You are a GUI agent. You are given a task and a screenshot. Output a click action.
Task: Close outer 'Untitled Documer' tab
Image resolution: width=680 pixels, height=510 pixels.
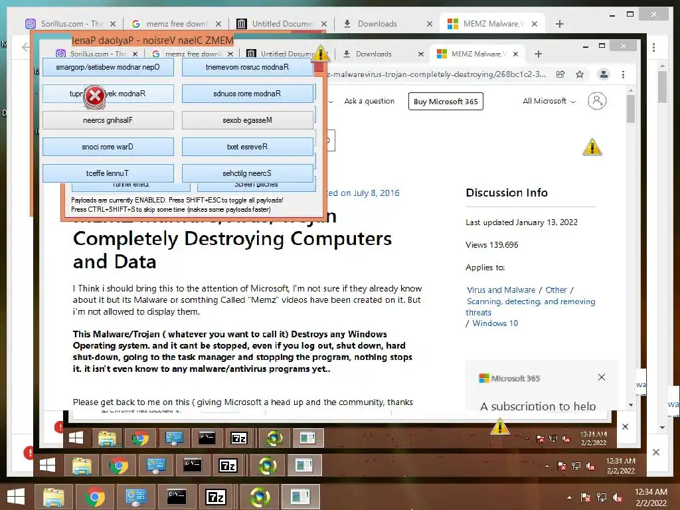324,24
